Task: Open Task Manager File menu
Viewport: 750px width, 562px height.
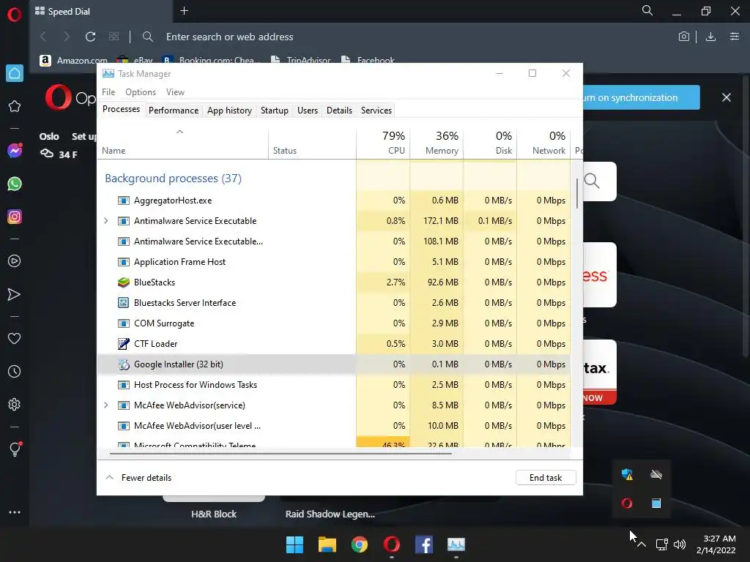Action: tap(108, 91)
